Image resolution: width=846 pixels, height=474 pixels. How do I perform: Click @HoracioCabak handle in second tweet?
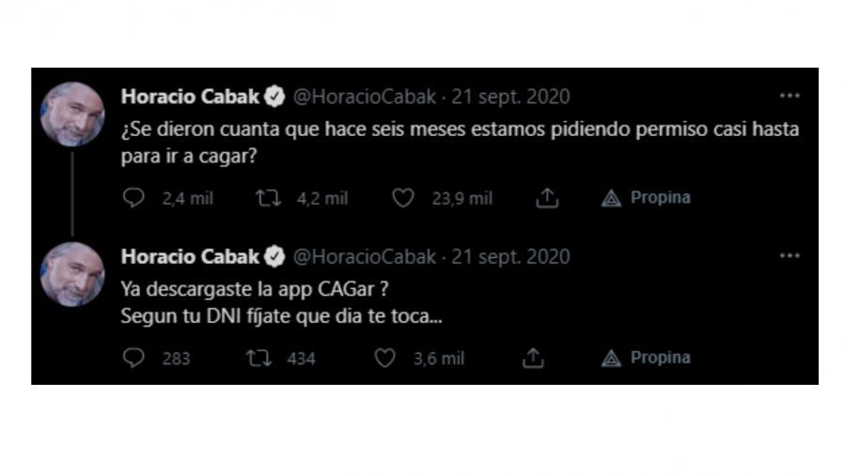[365, 256]
